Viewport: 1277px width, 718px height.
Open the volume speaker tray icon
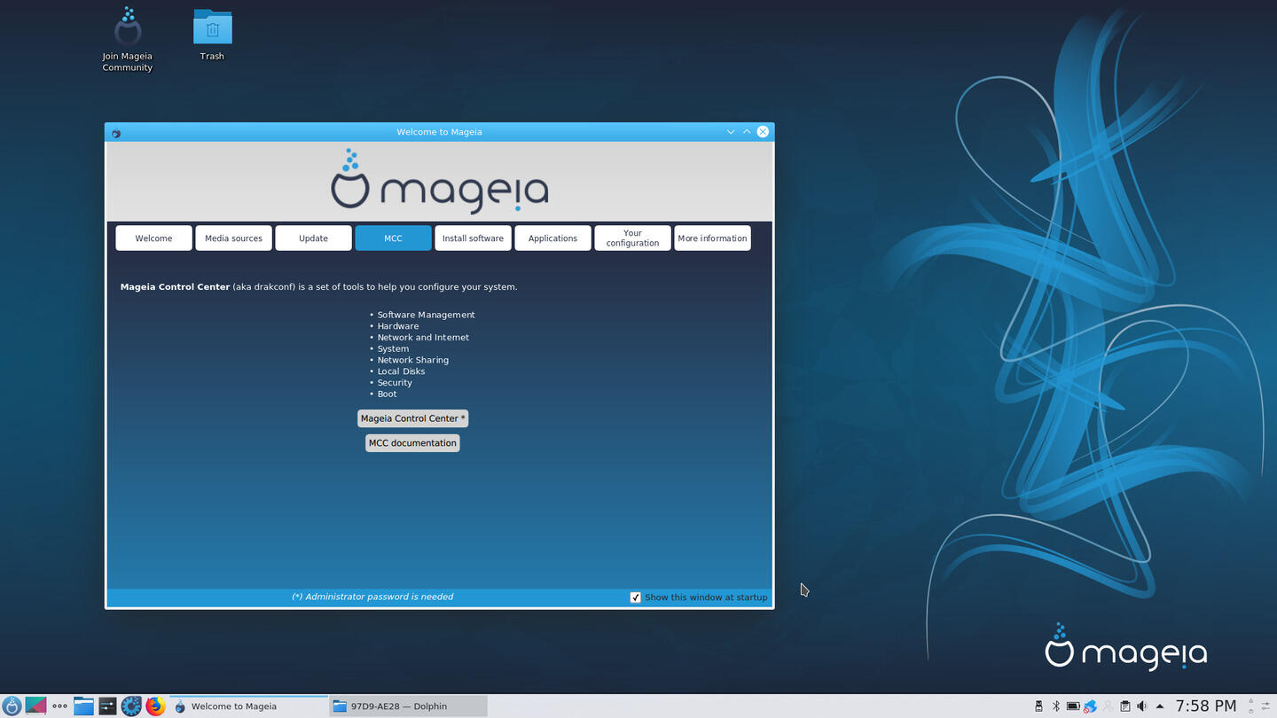coord(1142,706)
